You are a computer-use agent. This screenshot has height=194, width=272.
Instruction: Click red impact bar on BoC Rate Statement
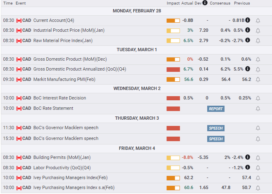coord(173,109)
